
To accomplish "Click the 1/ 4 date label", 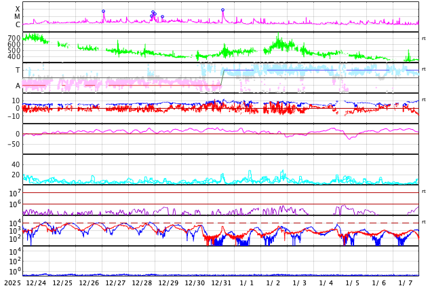I will coord(326,283).
